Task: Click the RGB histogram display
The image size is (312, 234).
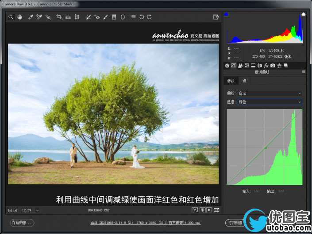Action: pyautogui.click(x=265, y=28)
